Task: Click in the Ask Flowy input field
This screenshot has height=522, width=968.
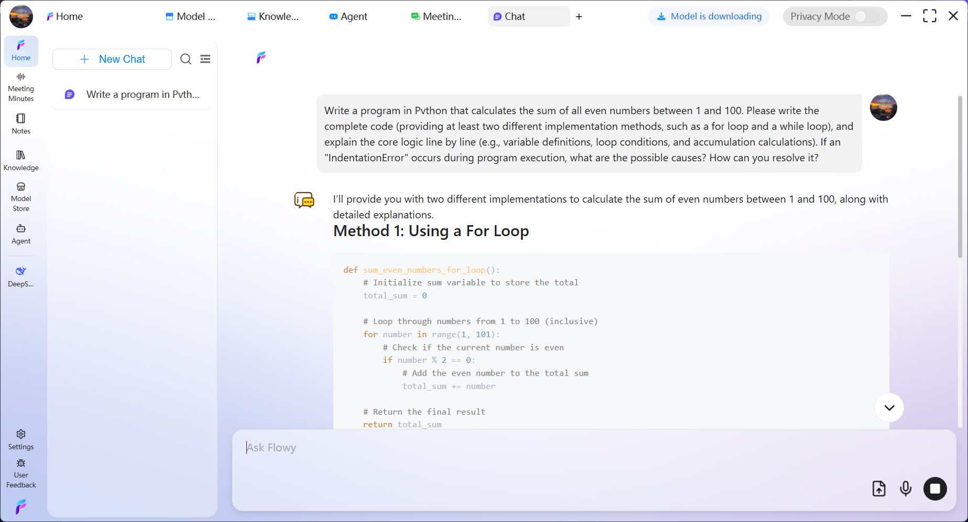Action: [x=367, y=448]
